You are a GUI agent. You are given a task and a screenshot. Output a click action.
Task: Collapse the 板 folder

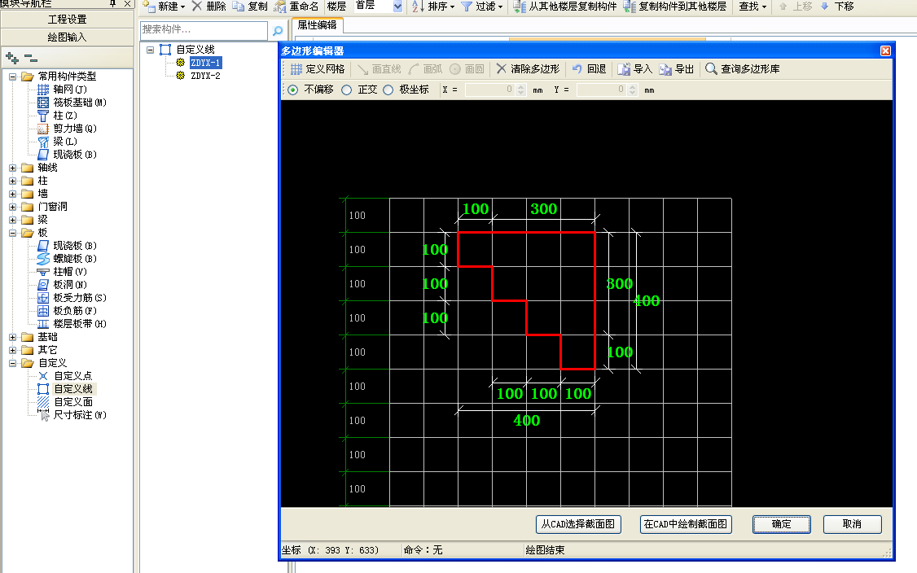click(12, 233)
